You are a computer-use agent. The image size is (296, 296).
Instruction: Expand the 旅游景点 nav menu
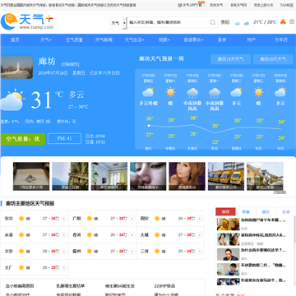[193, 40]
